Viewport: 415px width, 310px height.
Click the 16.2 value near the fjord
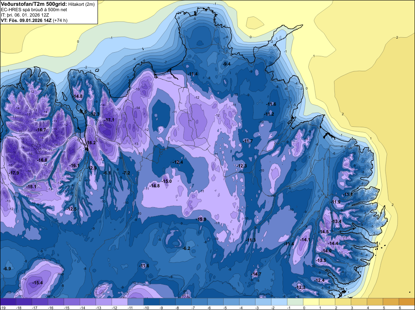(x=91, y=143)
